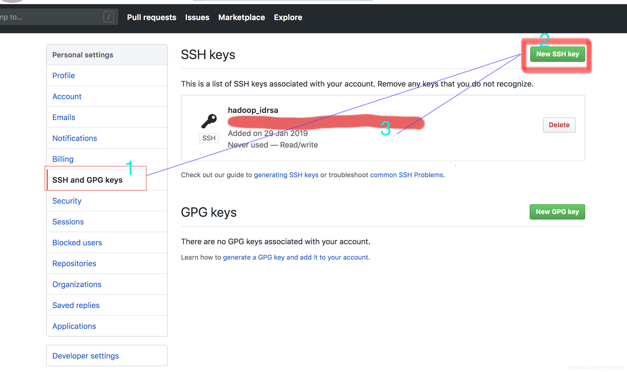Select SSH and GPG keys in sidebar
This screenshot has width=627, height=372.
click(107, 180)
